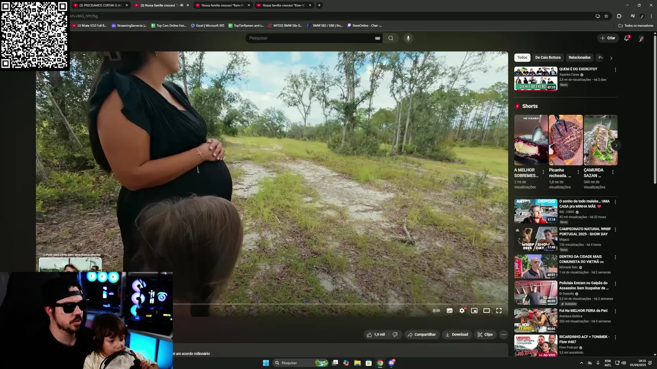Bookmark this page with star icon

click(606, 16)
